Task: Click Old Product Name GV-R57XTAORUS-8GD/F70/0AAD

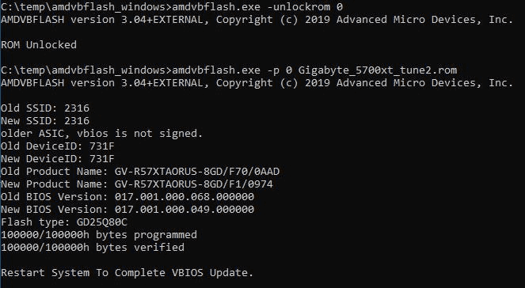Action: 140,172
